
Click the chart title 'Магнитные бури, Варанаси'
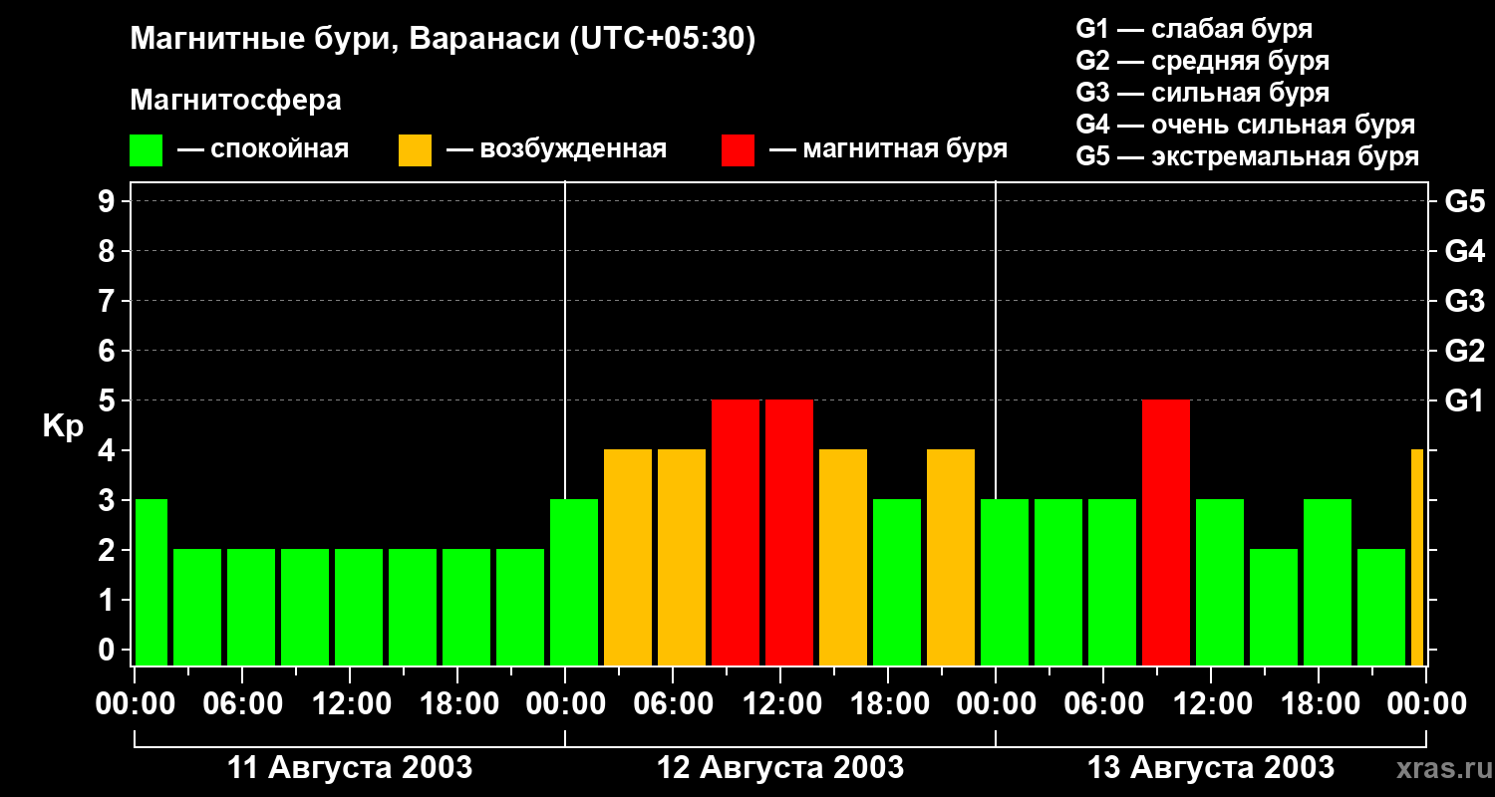pyautogui.click(x=346, y=39)
